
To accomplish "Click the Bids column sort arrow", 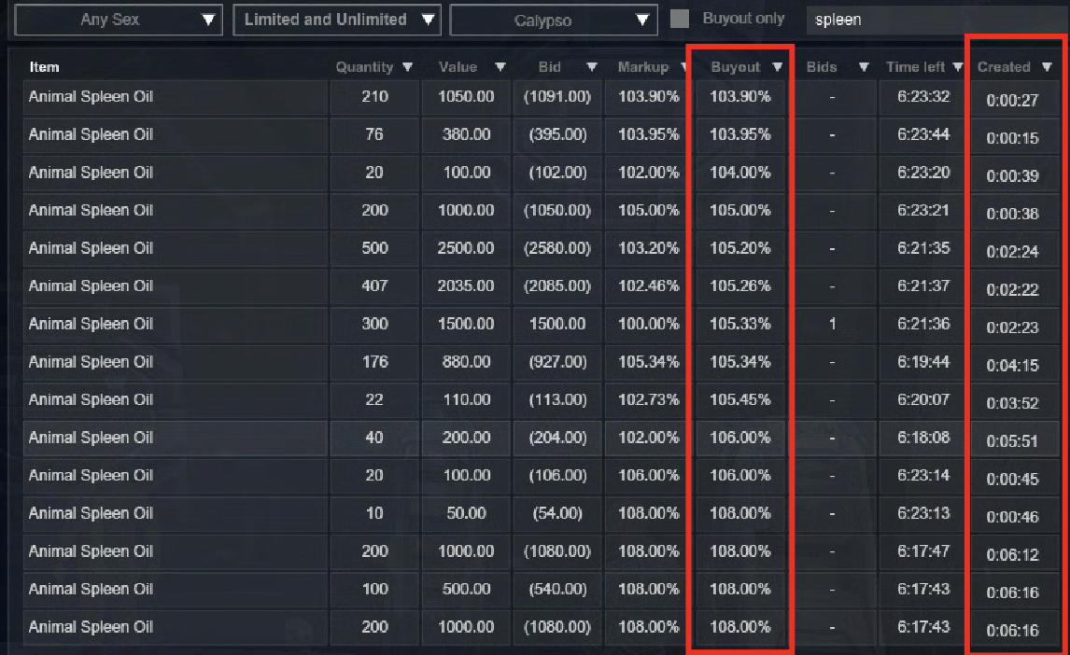I will pos(864,67).
